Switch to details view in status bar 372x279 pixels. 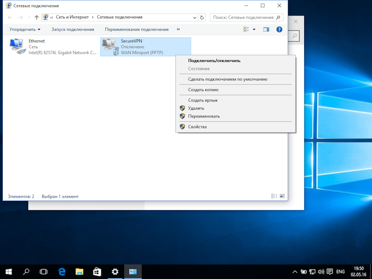(x=274, y=196)
